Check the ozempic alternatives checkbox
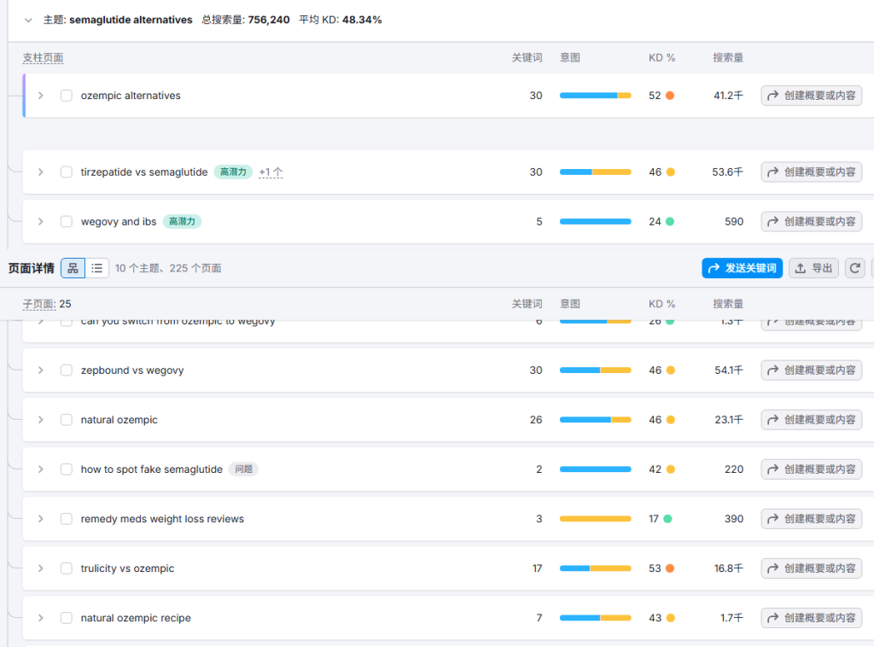874x647 pixels. tap(67, 96)
